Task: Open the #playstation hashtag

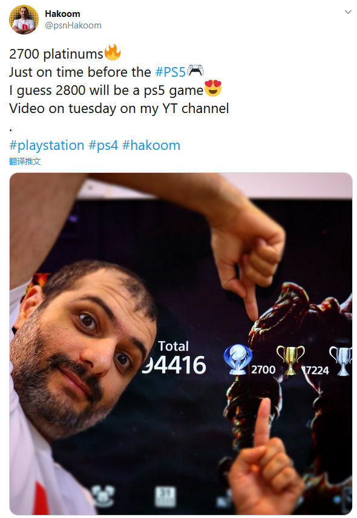Action: [x=47, y=145]
